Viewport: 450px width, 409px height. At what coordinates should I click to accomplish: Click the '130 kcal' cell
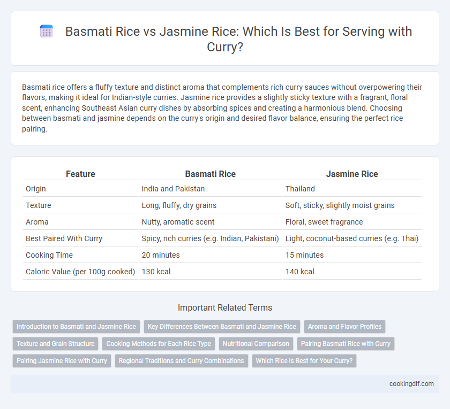211,272
